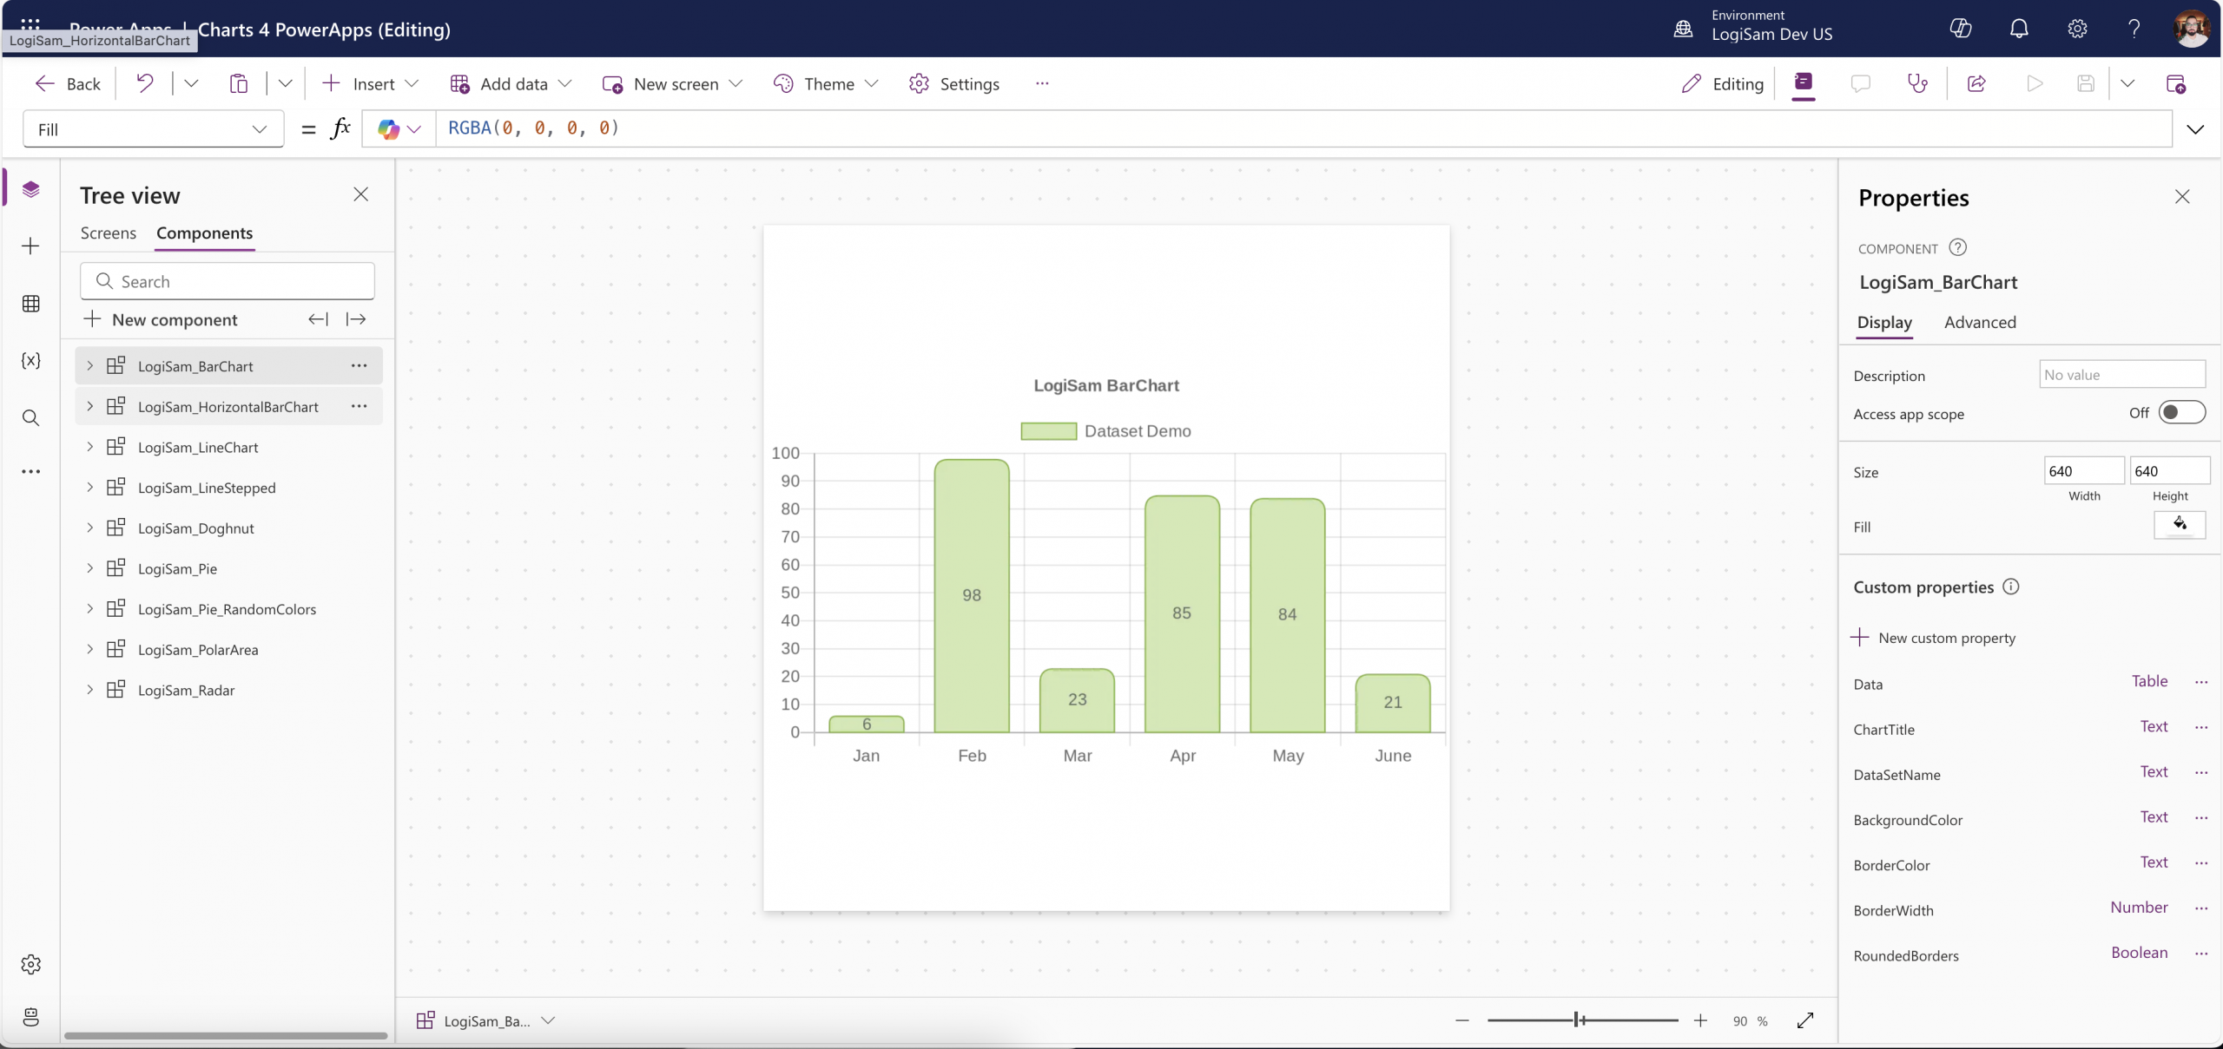Expand the formula bar chevron
Image resolution: width=2223 pixels, height=1049 pixels.
click(2195, 129)
